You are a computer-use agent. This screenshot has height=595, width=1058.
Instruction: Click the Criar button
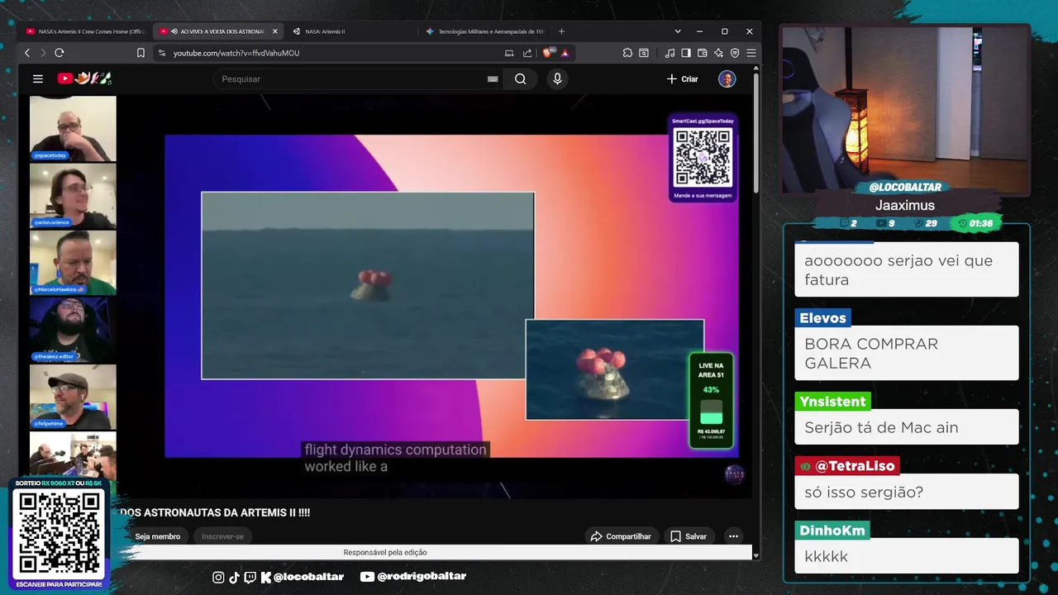(683, 79)
